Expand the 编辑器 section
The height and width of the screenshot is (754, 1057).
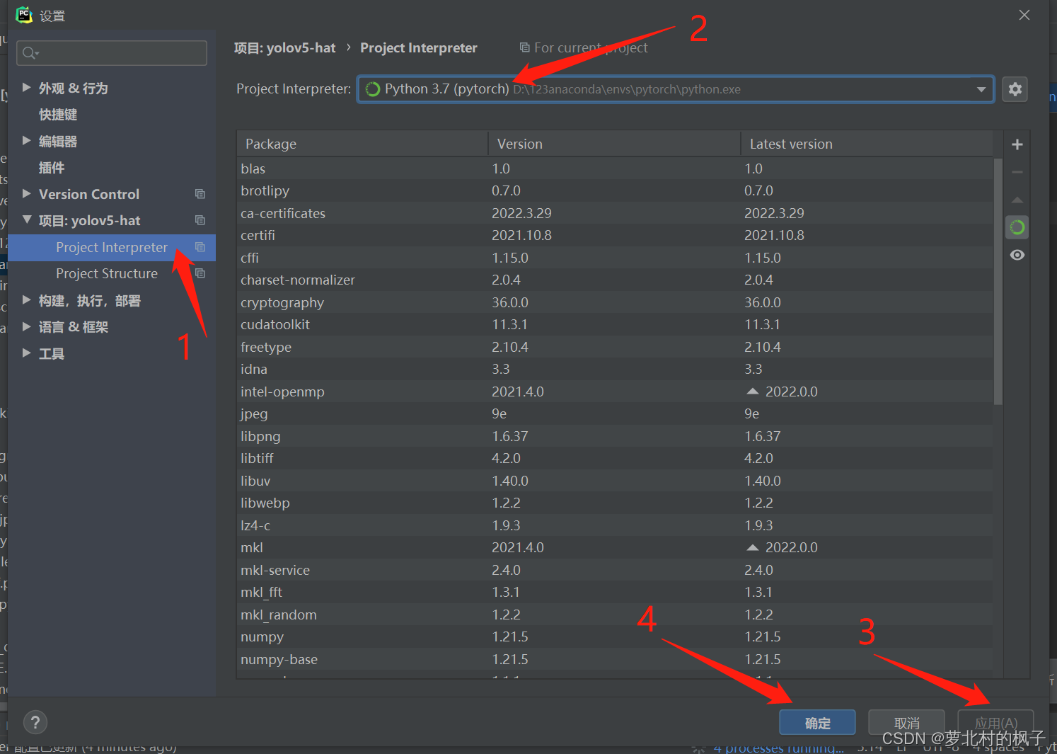26,141
